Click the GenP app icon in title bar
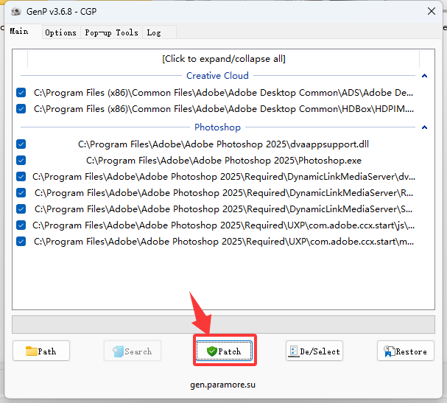447x403 pixels. click(16, 12)
